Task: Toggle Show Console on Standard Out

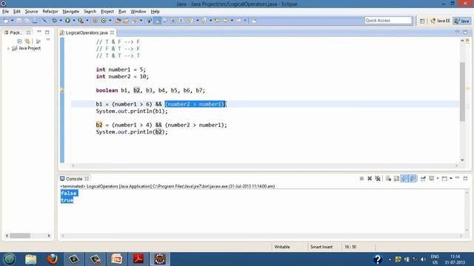Action: tap(404, 179)
